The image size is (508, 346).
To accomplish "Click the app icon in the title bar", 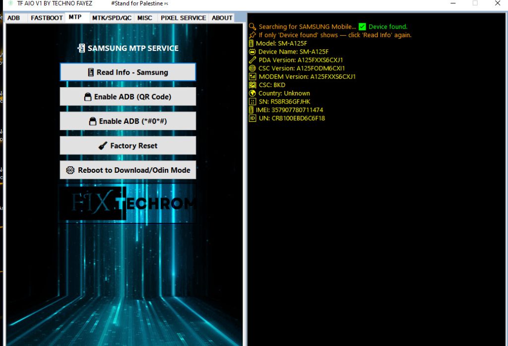I will point(11,3).
